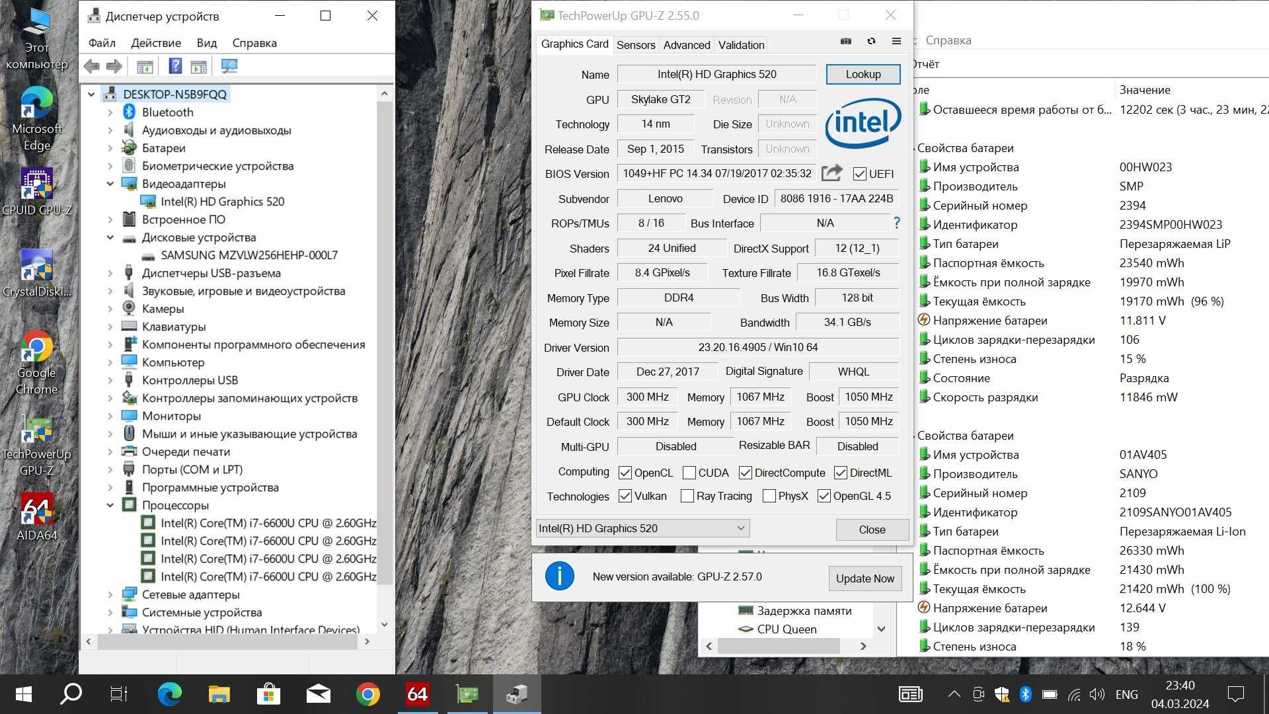Toggle the Ray Tracing checkbox
Screen dimensions: 1269x714
click(687, 496)
